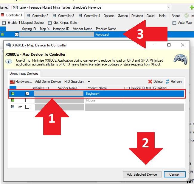Viewport: 194px width, 184px height.
Task: Uncheck the Keyboard checkbox in dialog list
Action: [27, 93]
